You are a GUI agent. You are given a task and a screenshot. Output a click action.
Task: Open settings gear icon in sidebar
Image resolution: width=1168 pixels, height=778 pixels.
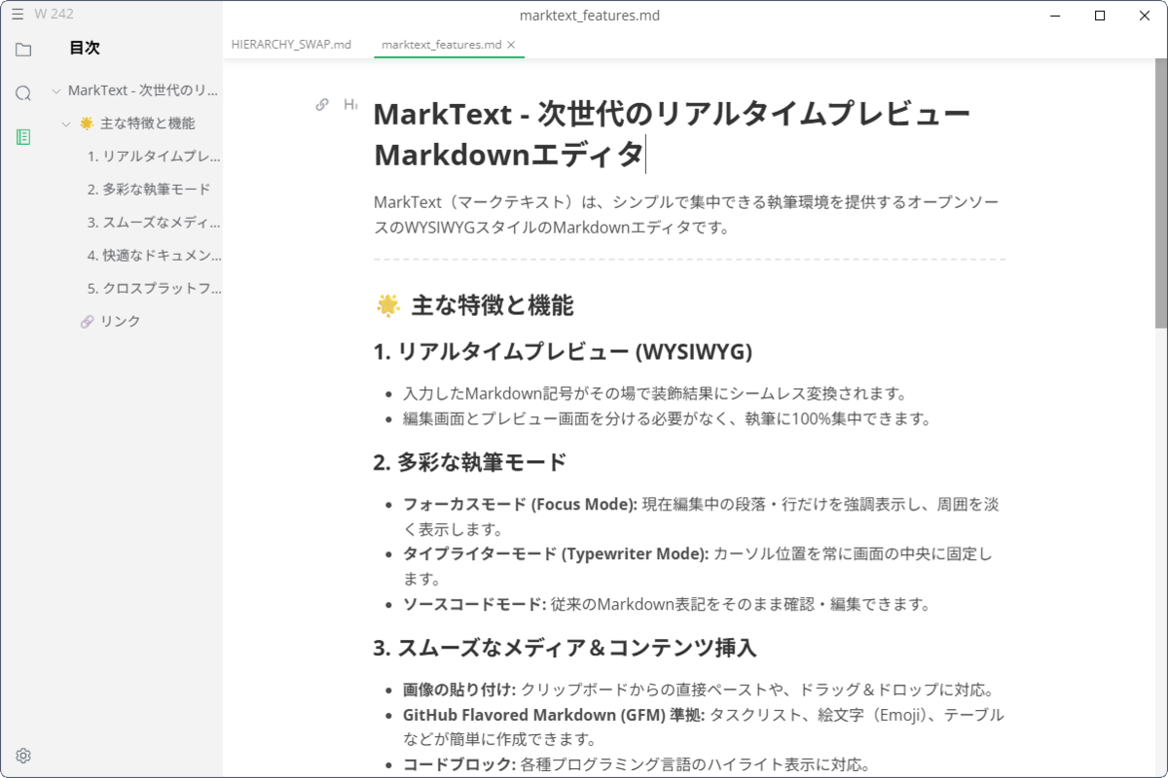coord(23,756)
